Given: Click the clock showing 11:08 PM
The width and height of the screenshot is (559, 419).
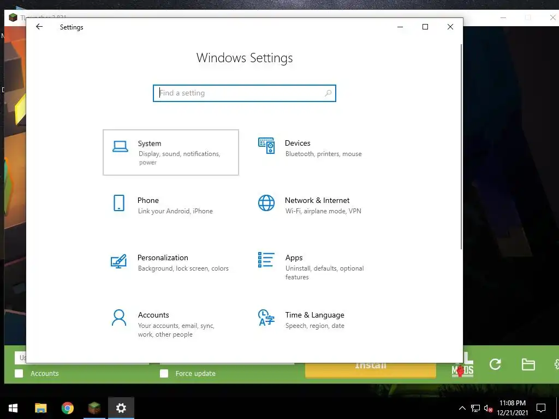Looking at the screenshot, I should [x=512, y=403].
